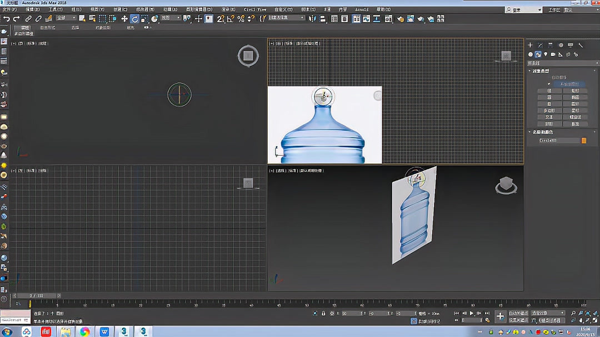
Task: Click the Circle001 name input field
Action: coord(560,141)
